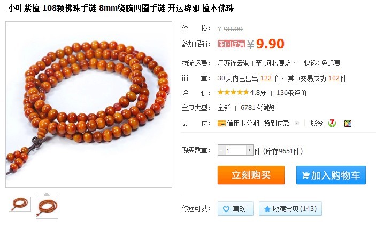Click the 限时促销 promotion badge
The height and width of the screenshot is (227, 376).
coord(231,44)
